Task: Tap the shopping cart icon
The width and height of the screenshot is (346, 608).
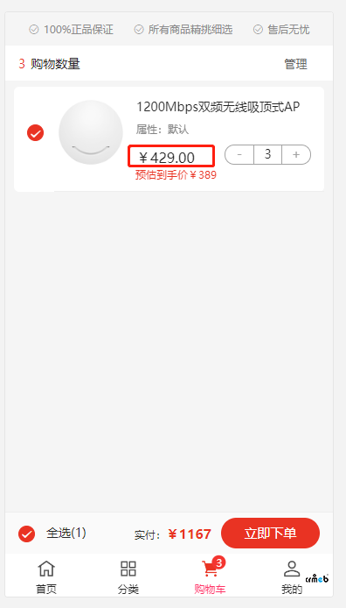Action: pyautogui.click(x=210, y=569)
